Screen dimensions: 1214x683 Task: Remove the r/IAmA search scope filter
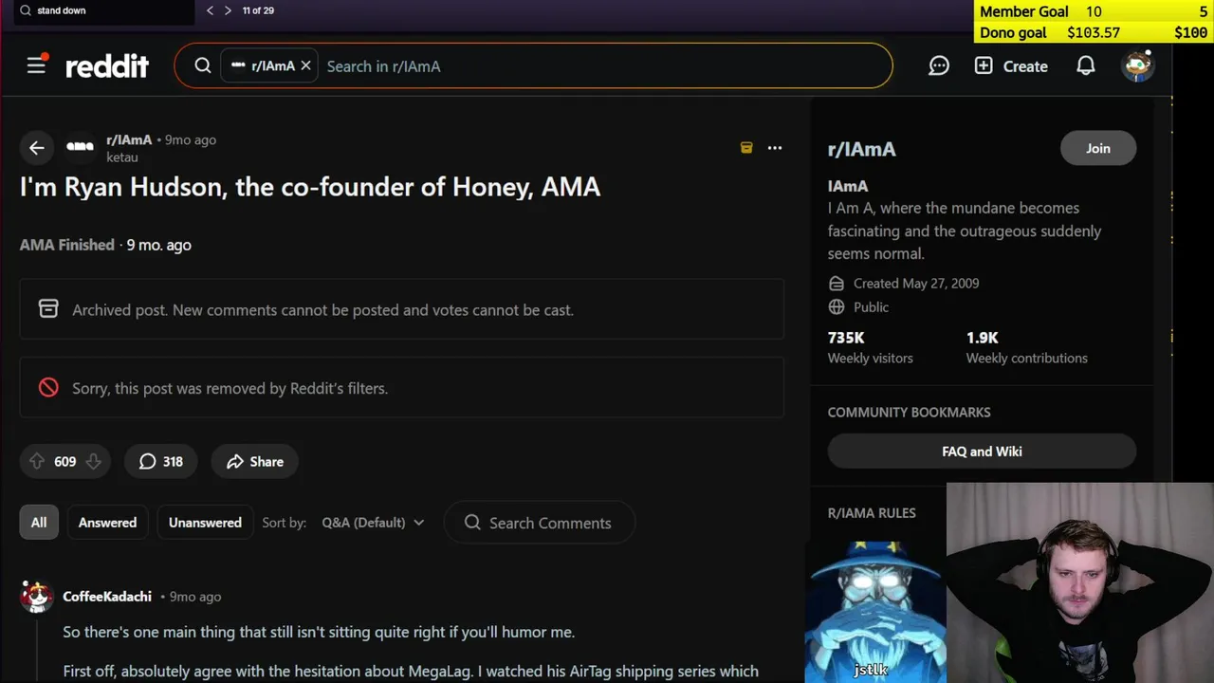pyautogui.click(x=305, y=66)
